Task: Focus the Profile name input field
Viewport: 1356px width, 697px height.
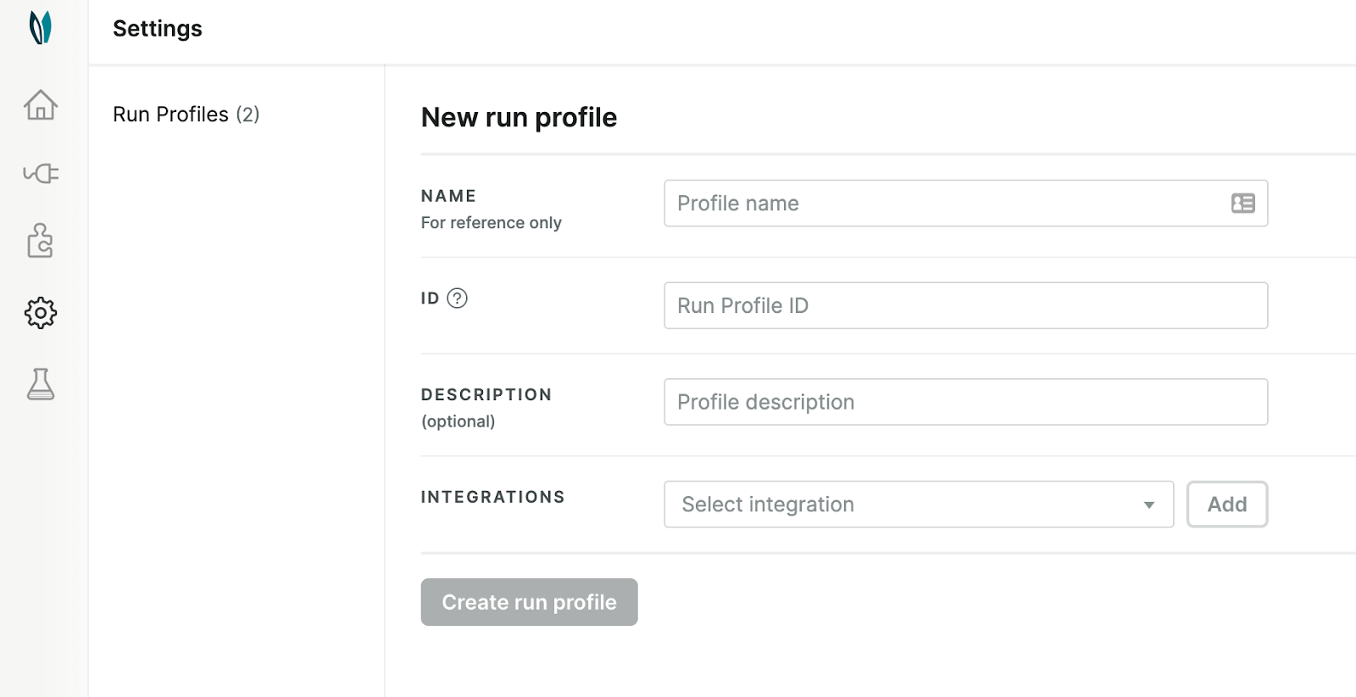Action: [x=945, y=204]
